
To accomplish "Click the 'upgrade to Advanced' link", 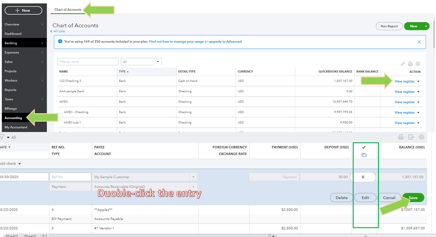I will tap(225, 42).
